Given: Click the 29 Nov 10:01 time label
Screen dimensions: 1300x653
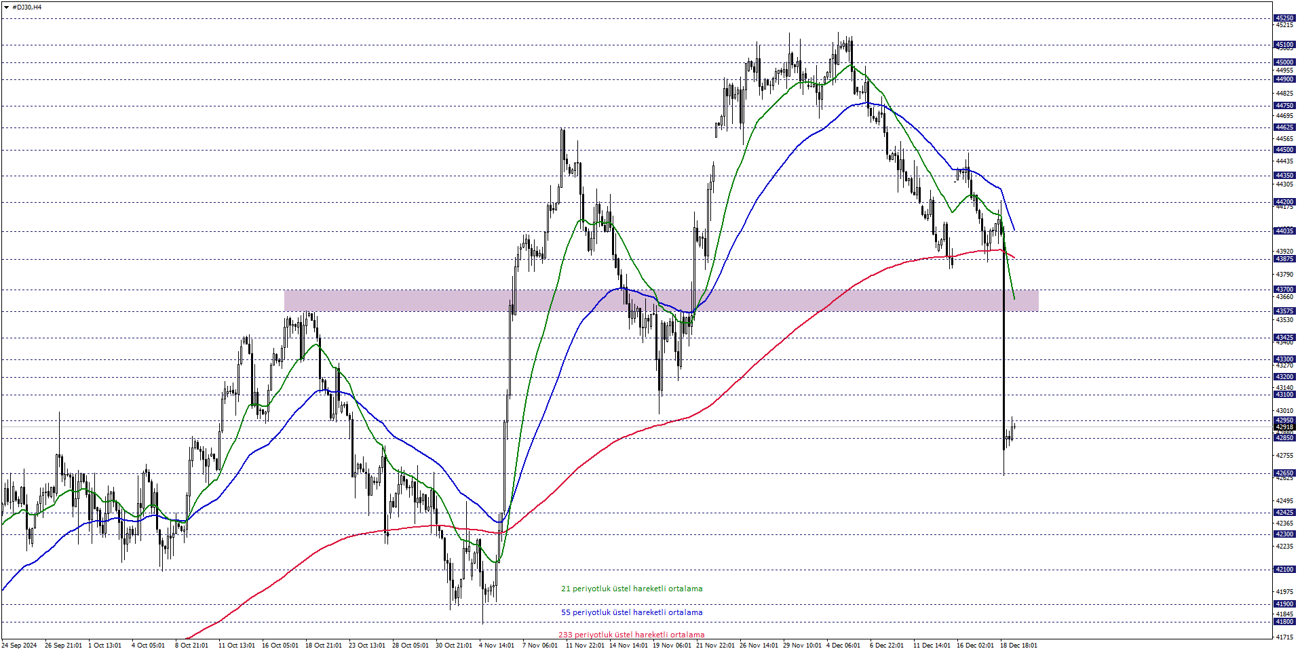Looking at the screenshot, I should click(x=802, y=646).
